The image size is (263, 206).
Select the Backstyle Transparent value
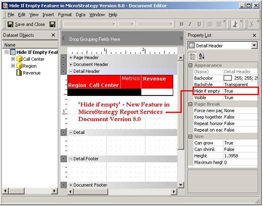240,85
